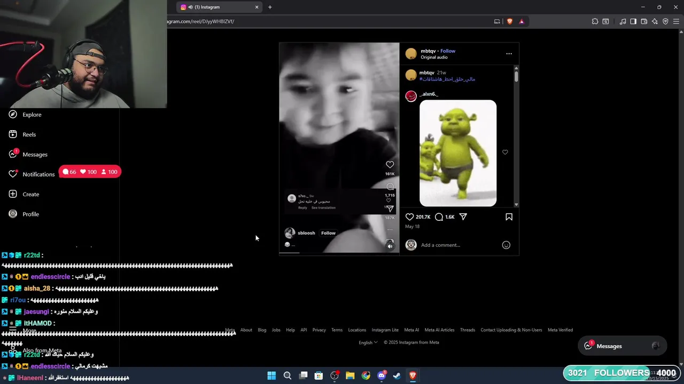
Task: Open the Windows Start menu
Action: [x=271, y=375]
